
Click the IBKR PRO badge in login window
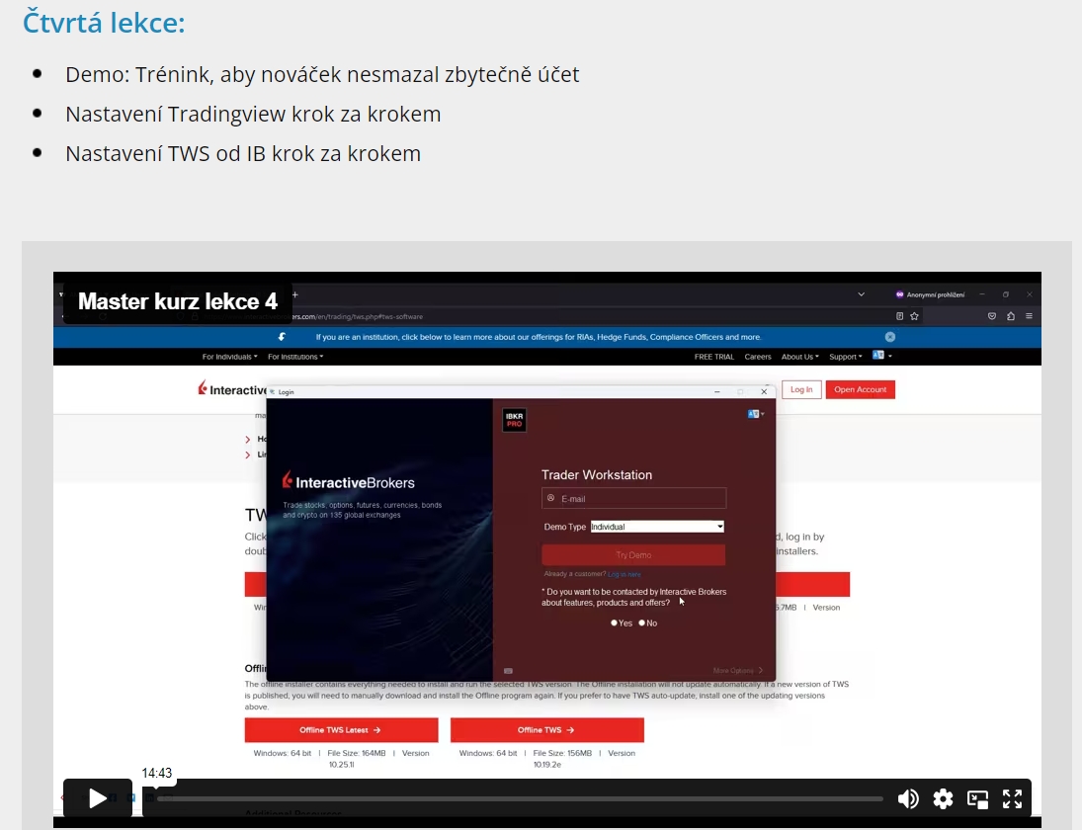514,420
